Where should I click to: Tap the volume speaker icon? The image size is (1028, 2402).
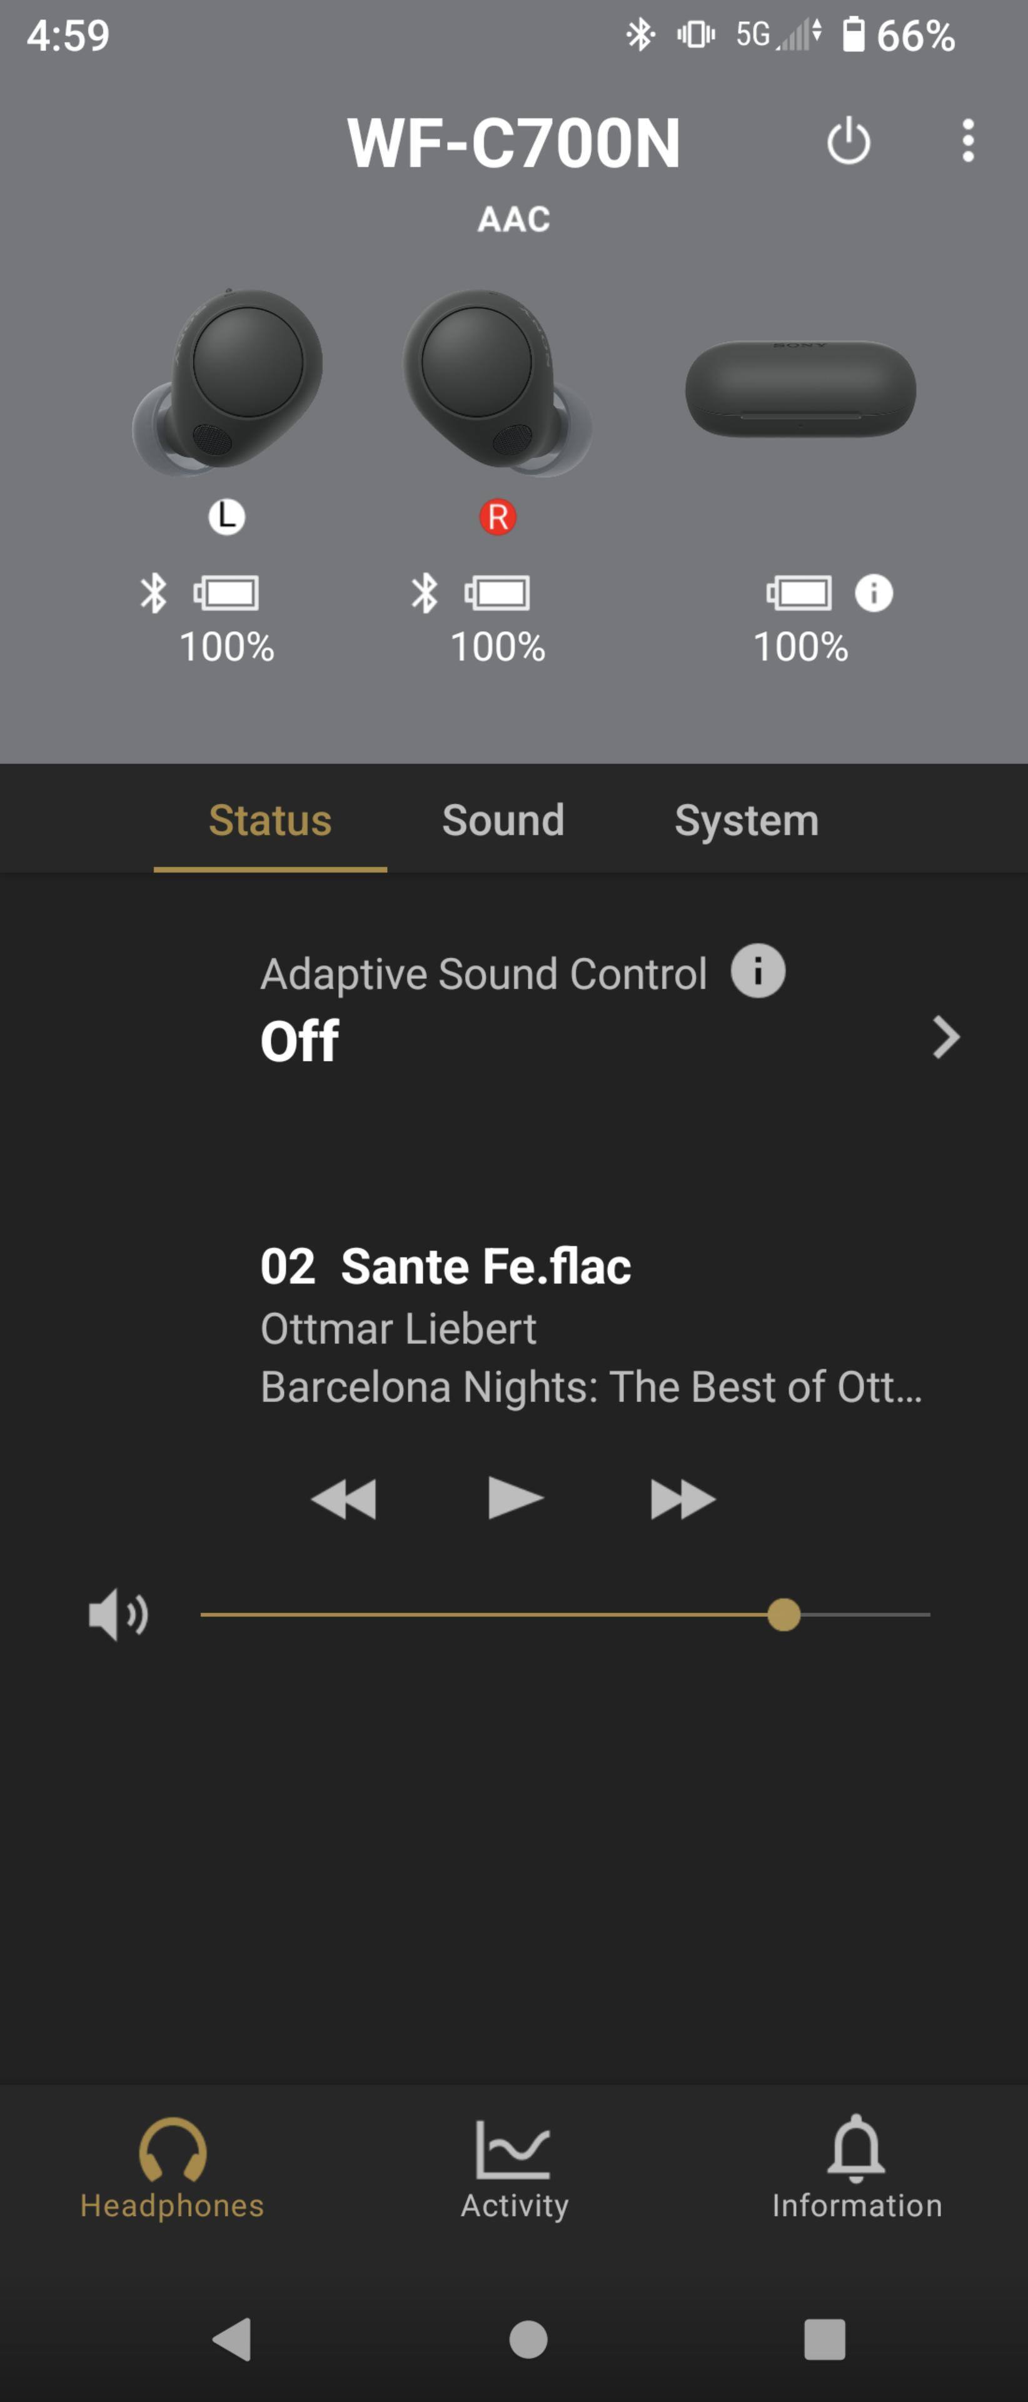click(x=118, y=1614)
